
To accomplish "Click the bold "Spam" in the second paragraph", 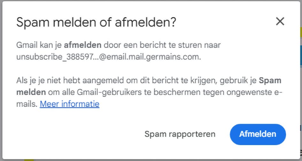I will point(270,80).
